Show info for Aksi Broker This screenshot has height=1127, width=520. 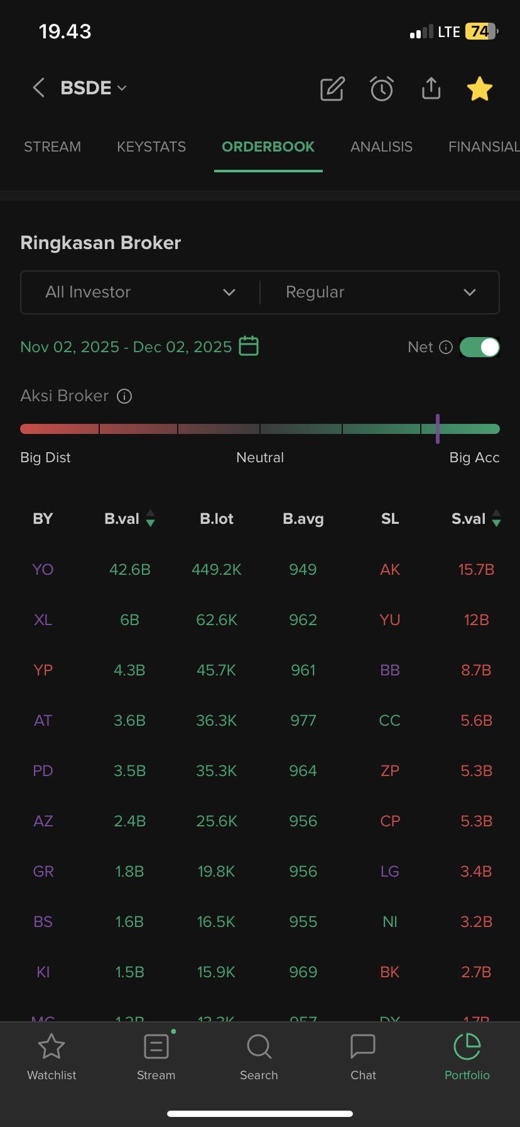point(124,396)
